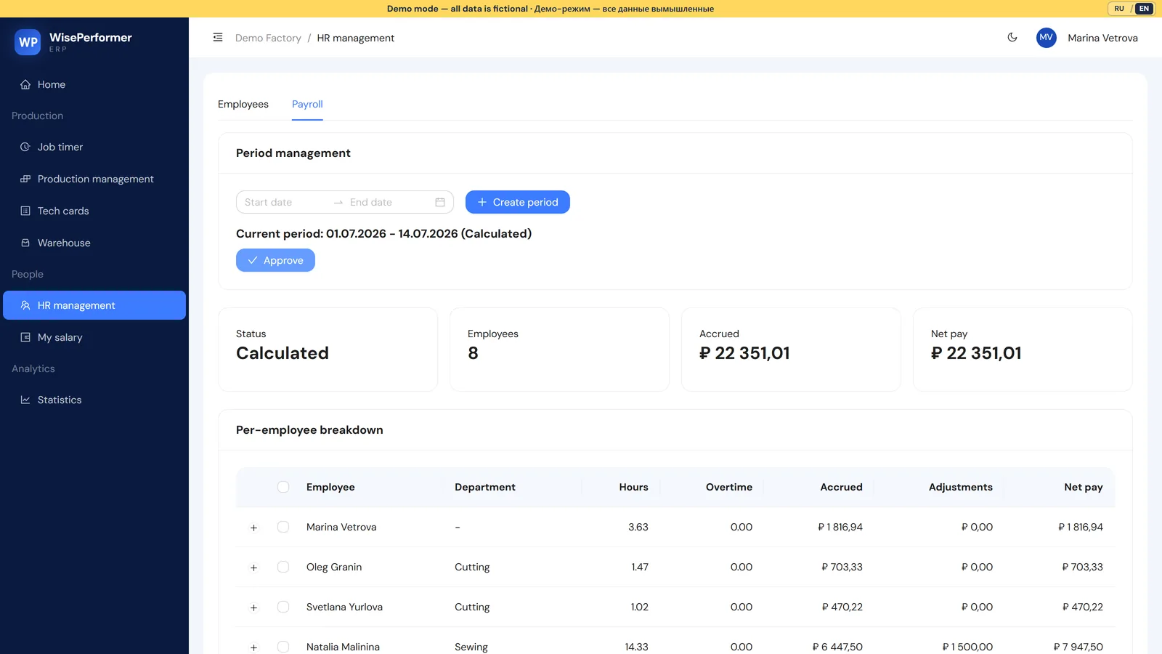Click the Employees count card showing 8
Viewport: 1162px width, 654px height.
click(x=559, y=350)
